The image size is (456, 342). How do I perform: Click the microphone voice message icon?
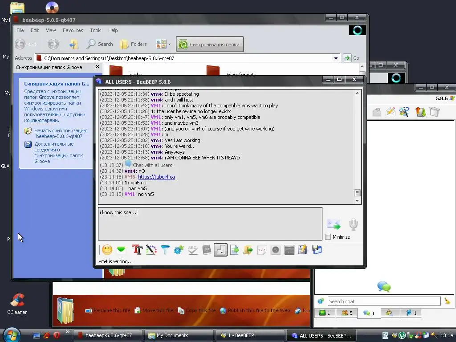pyautogui.click(x=353, y=224)
